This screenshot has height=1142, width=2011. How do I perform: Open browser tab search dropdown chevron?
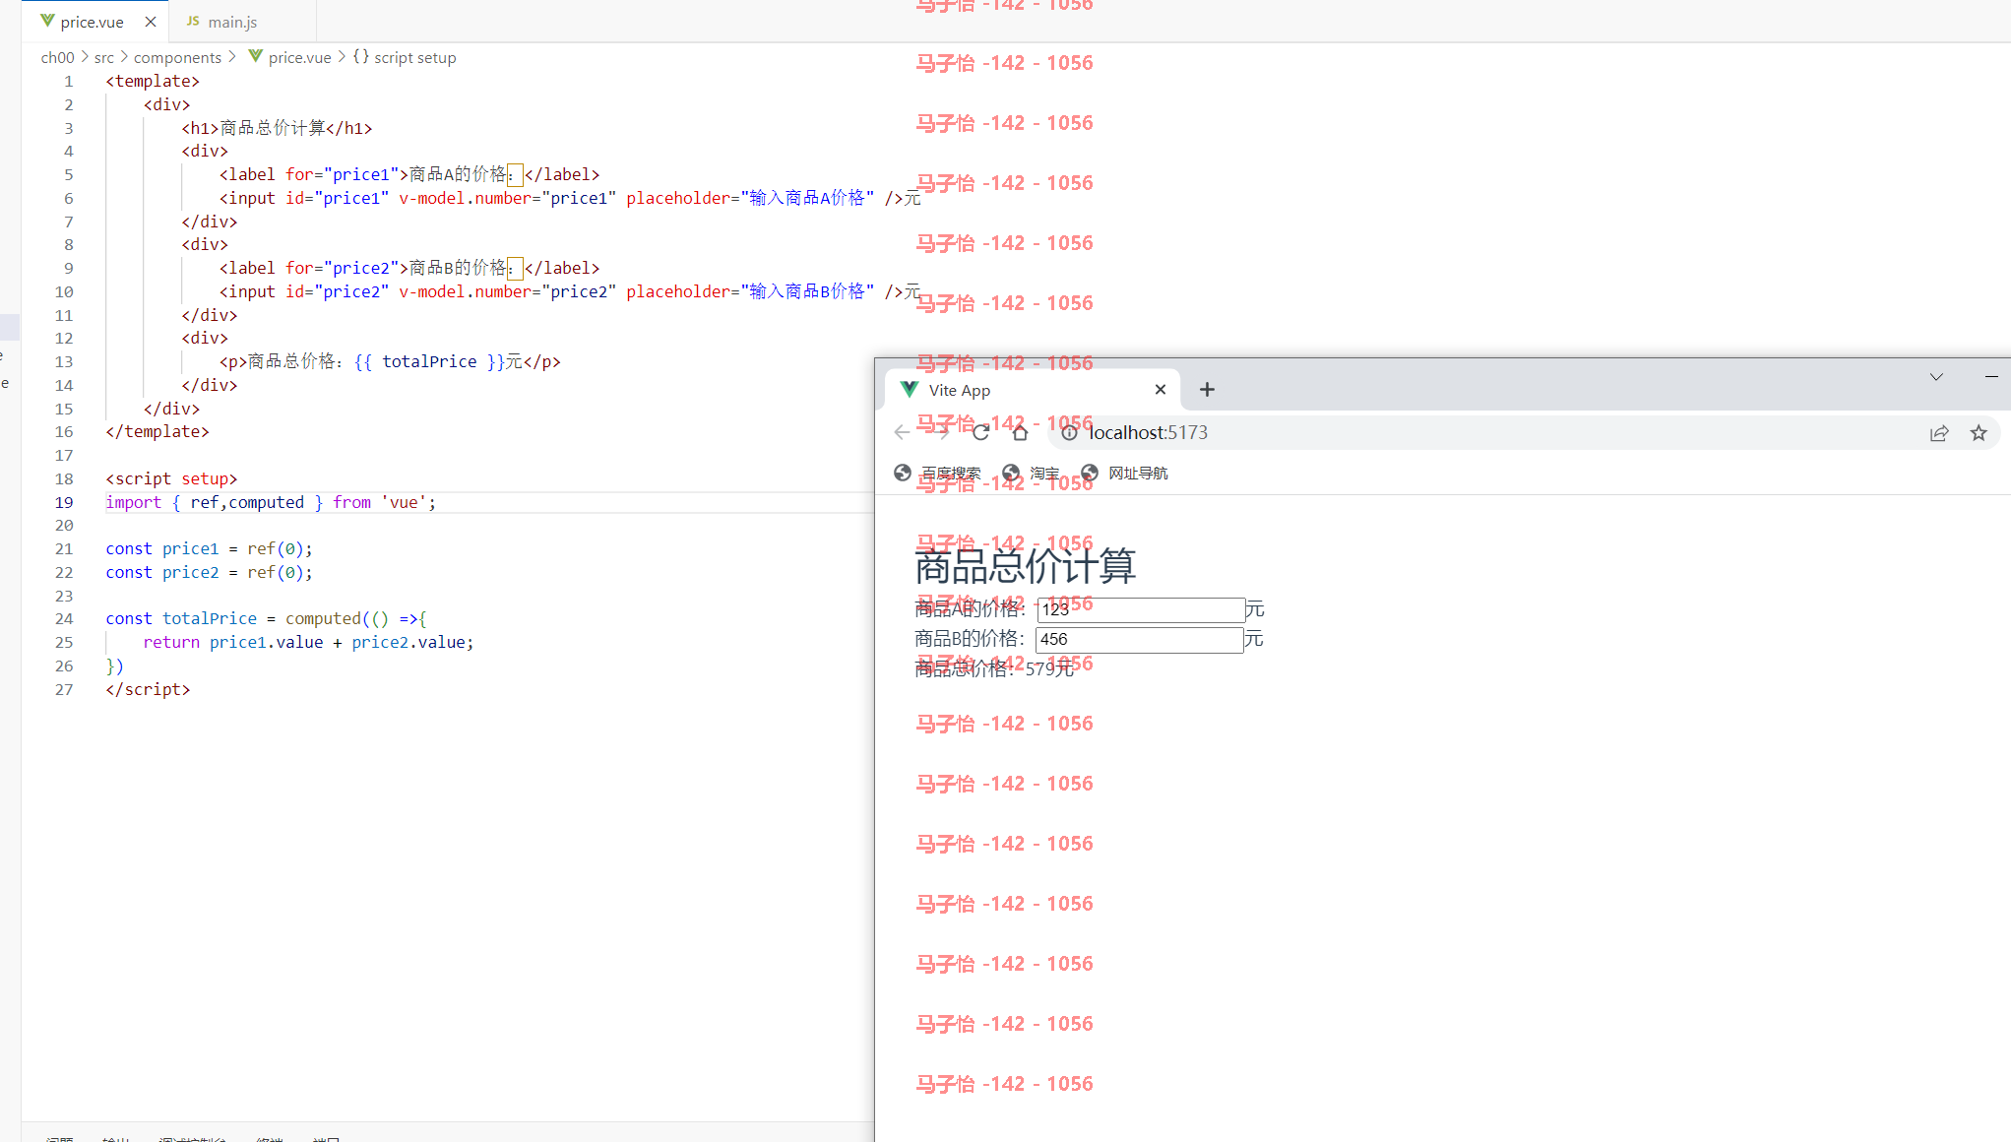coord(1936,377)
